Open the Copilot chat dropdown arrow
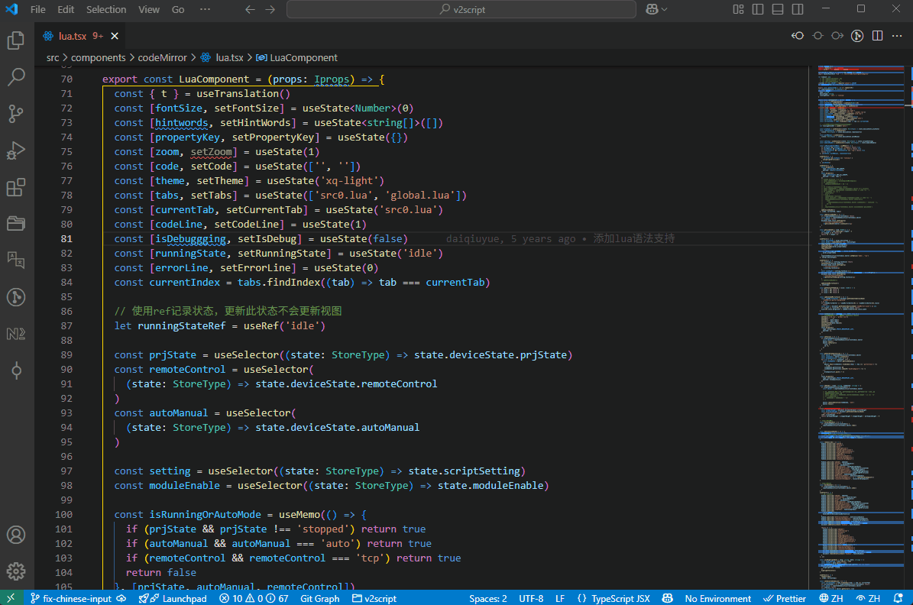The width and height of the screenshot is (913, 605). (665, 9)
